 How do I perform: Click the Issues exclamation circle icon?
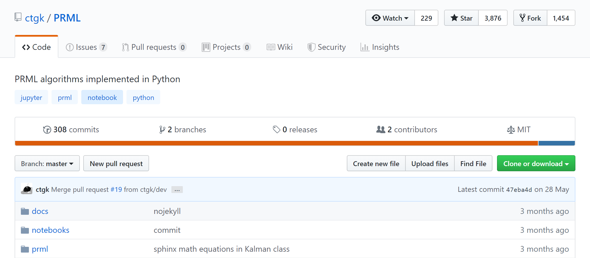tap(70, 47)
